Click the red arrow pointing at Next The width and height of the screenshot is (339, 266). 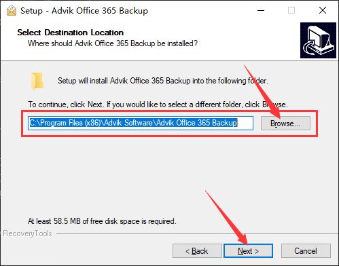tap(226, 217)
